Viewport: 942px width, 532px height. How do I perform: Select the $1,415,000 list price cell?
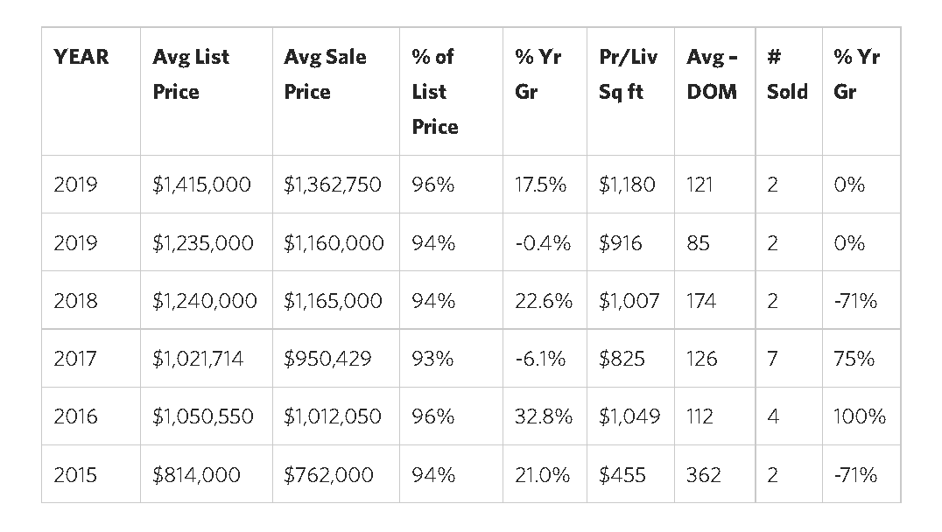201,185
